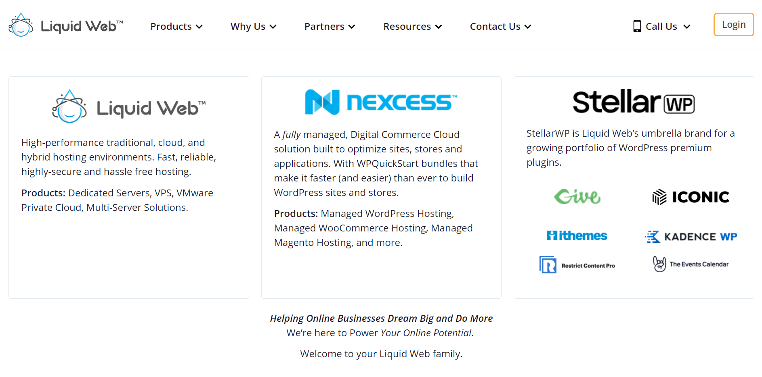The width and height of the screenshot is (762, 377).
Task: Click the StellarWP logo
Action: 634,102
